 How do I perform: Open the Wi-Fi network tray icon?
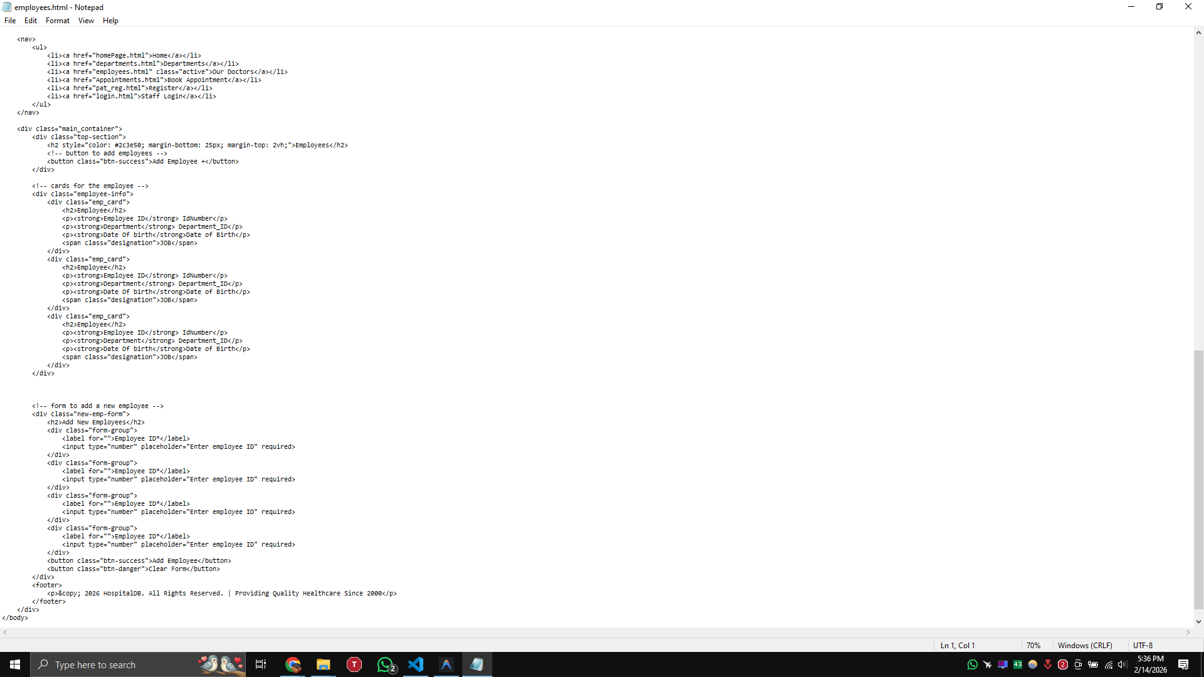tap(1108, 664)
